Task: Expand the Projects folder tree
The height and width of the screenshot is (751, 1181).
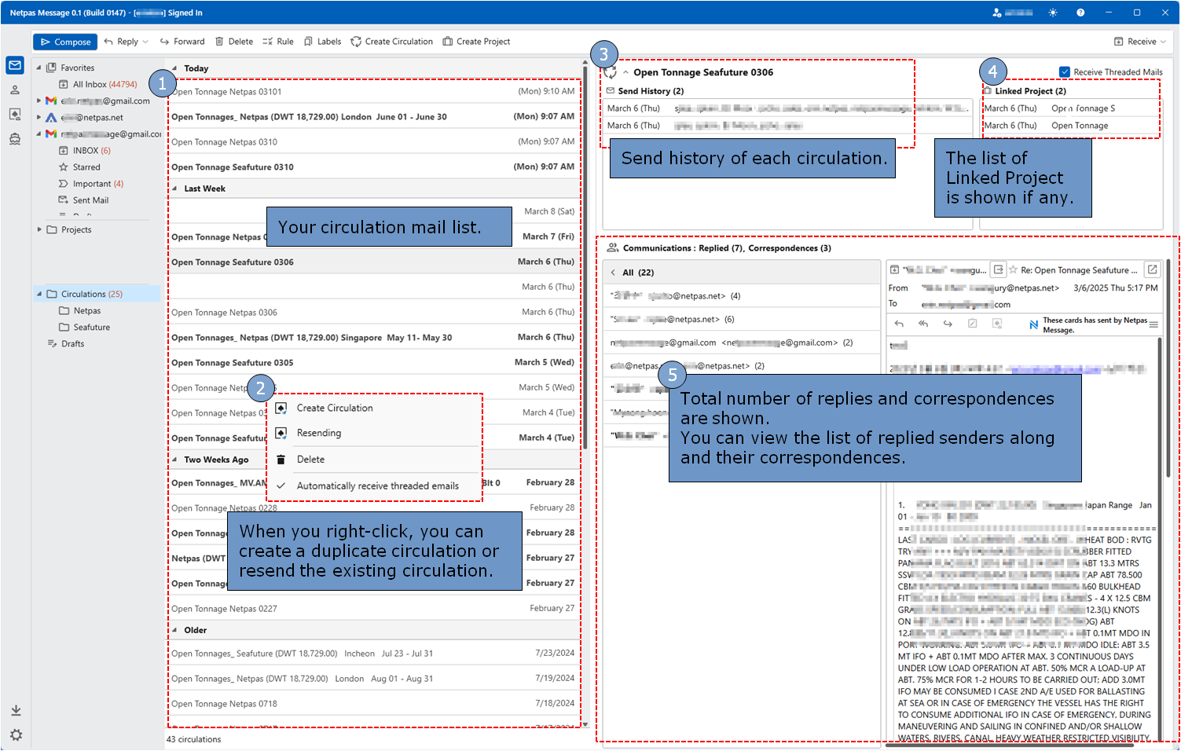Action: click(x=39, y=229)
